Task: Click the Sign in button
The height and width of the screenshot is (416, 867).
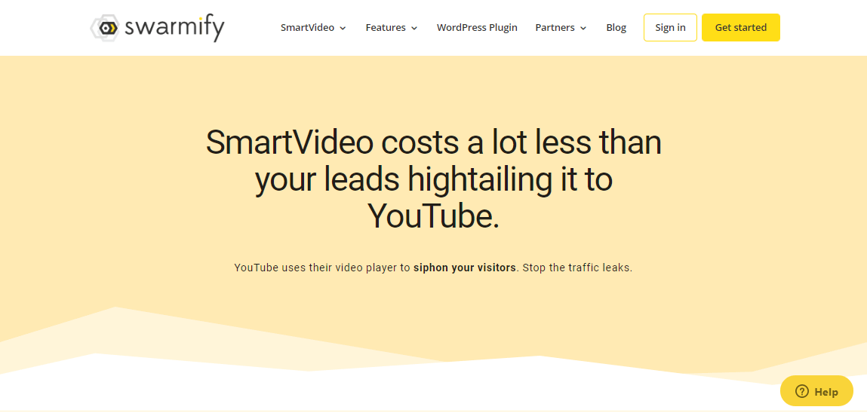Action: coord(670,28)
